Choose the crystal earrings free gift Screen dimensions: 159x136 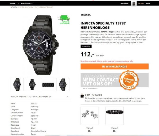(x=90, y=116)
